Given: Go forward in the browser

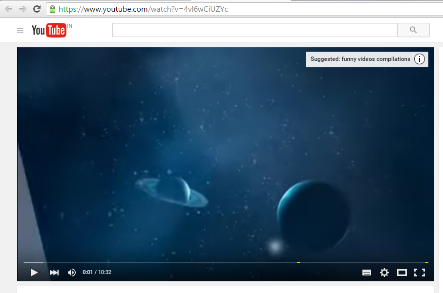Looking at the screenshot, I should (22, 9).
